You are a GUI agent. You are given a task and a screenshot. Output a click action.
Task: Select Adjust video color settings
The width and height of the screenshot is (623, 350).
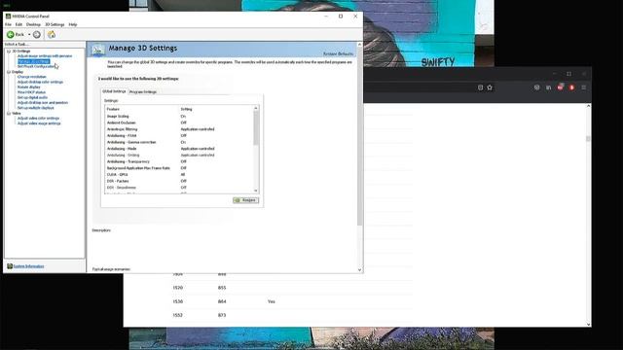(39, 118)
